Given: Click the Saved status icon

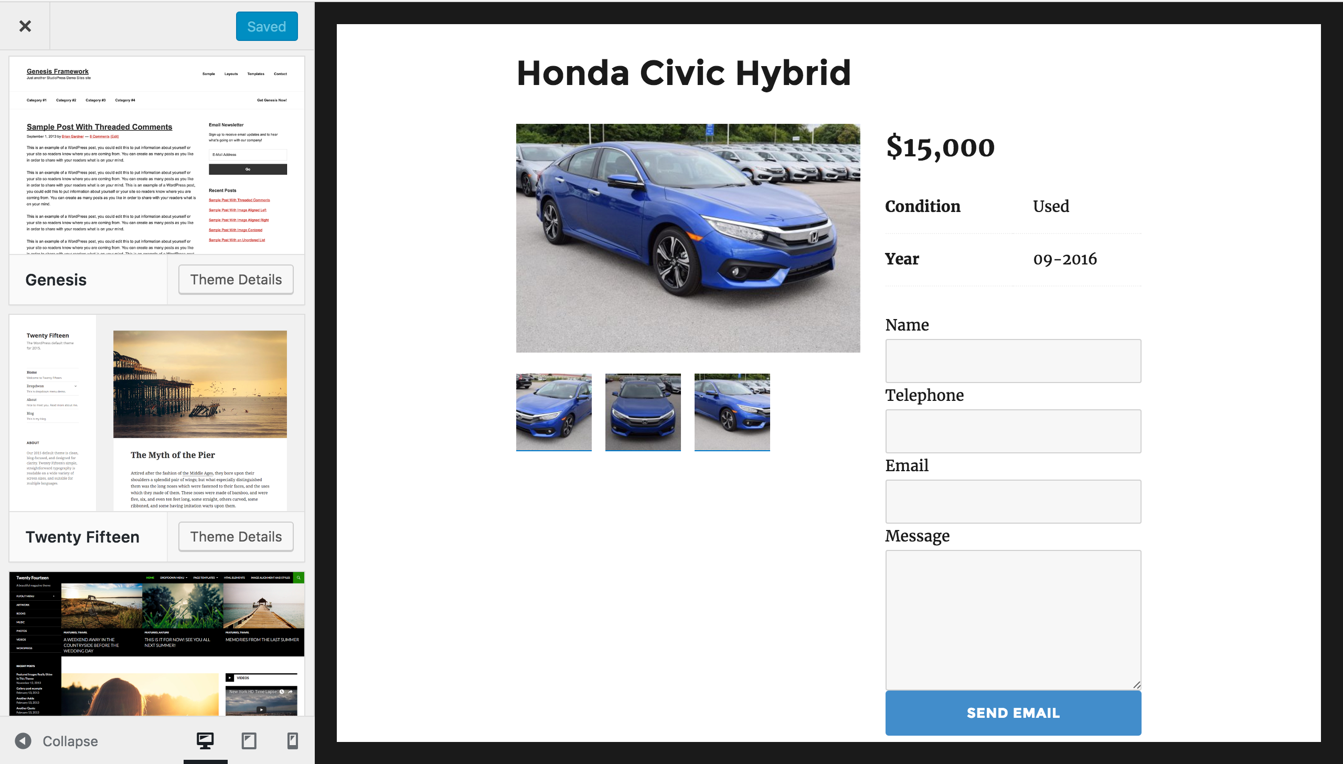Looking at the screenshot, I should click(x=268, y=26).
